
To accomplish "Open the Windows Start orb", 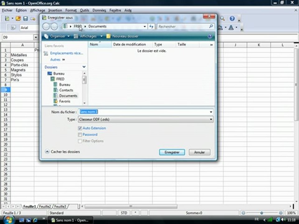I will tap(9, 220).
